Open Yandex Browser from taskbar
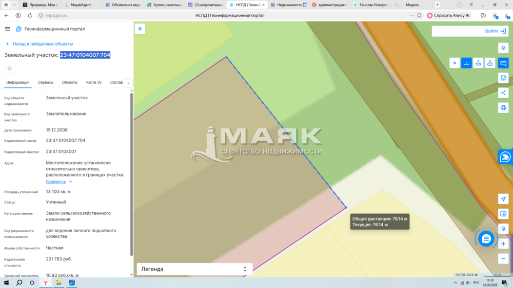The height and width of the screenshot is (288, 513). pyautogui.click(x=46, y=283)
